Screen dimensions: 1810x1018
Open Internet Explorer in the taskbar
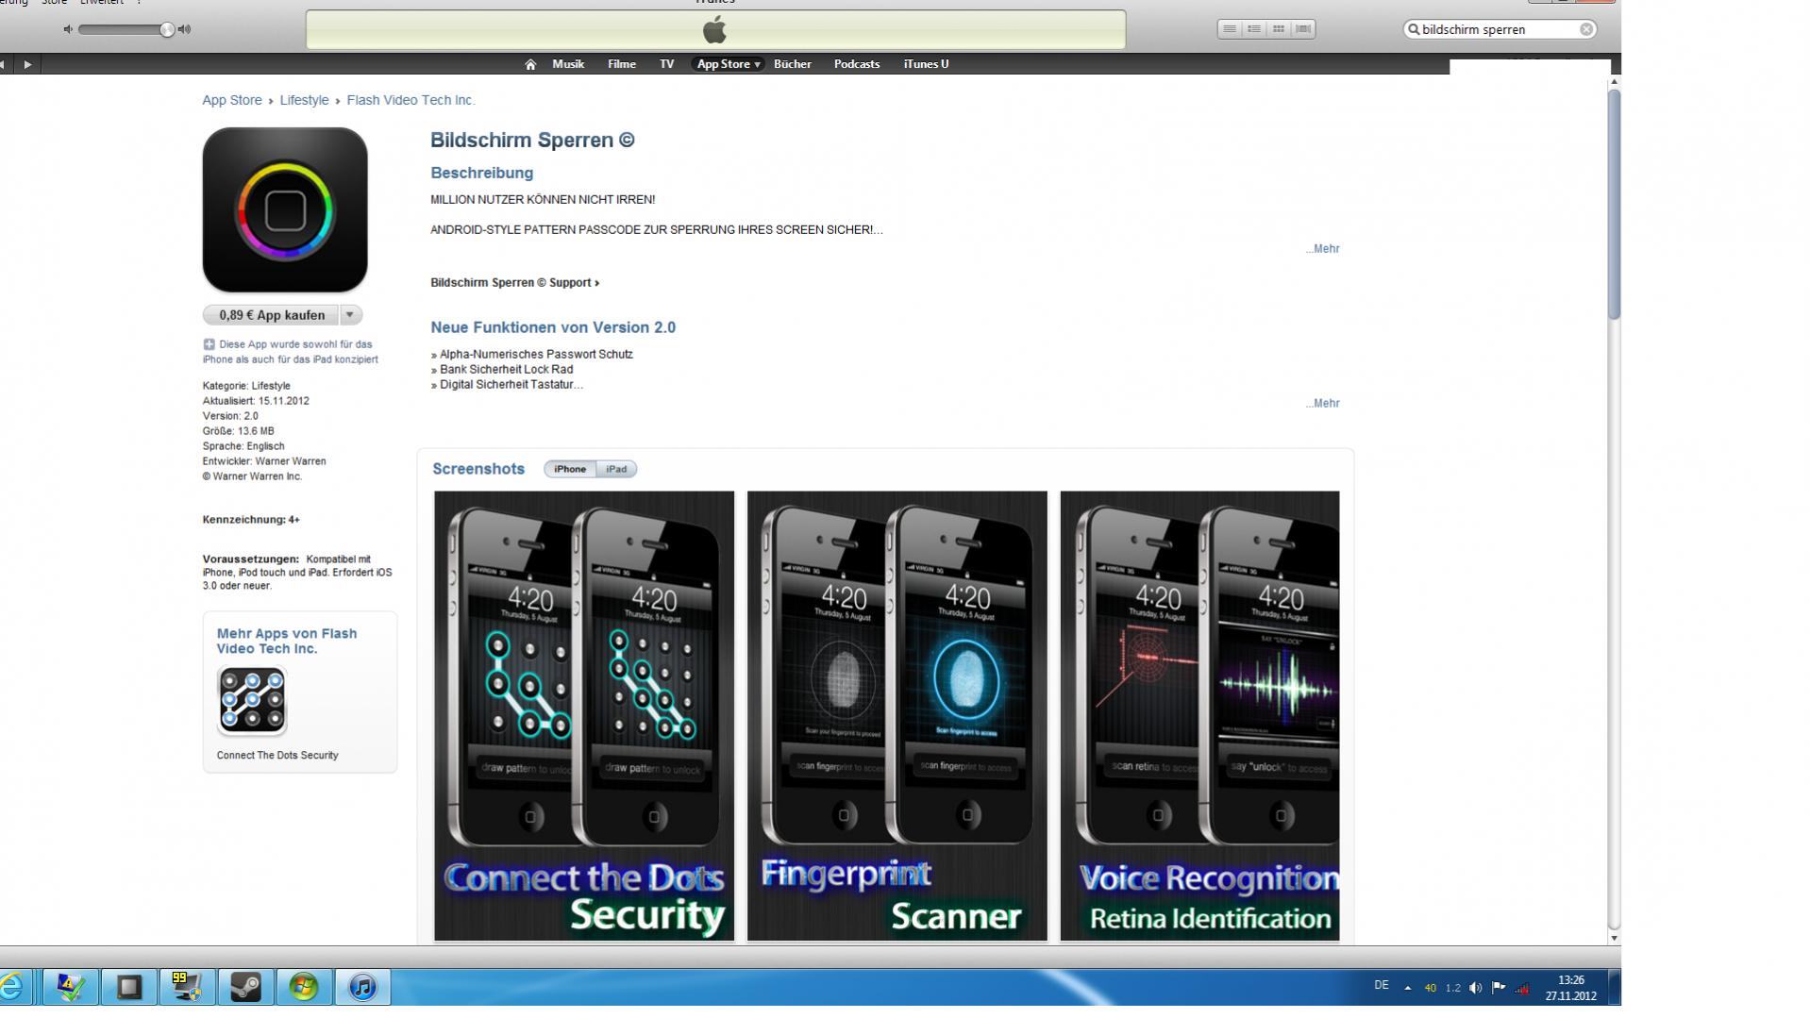(11, 987)
